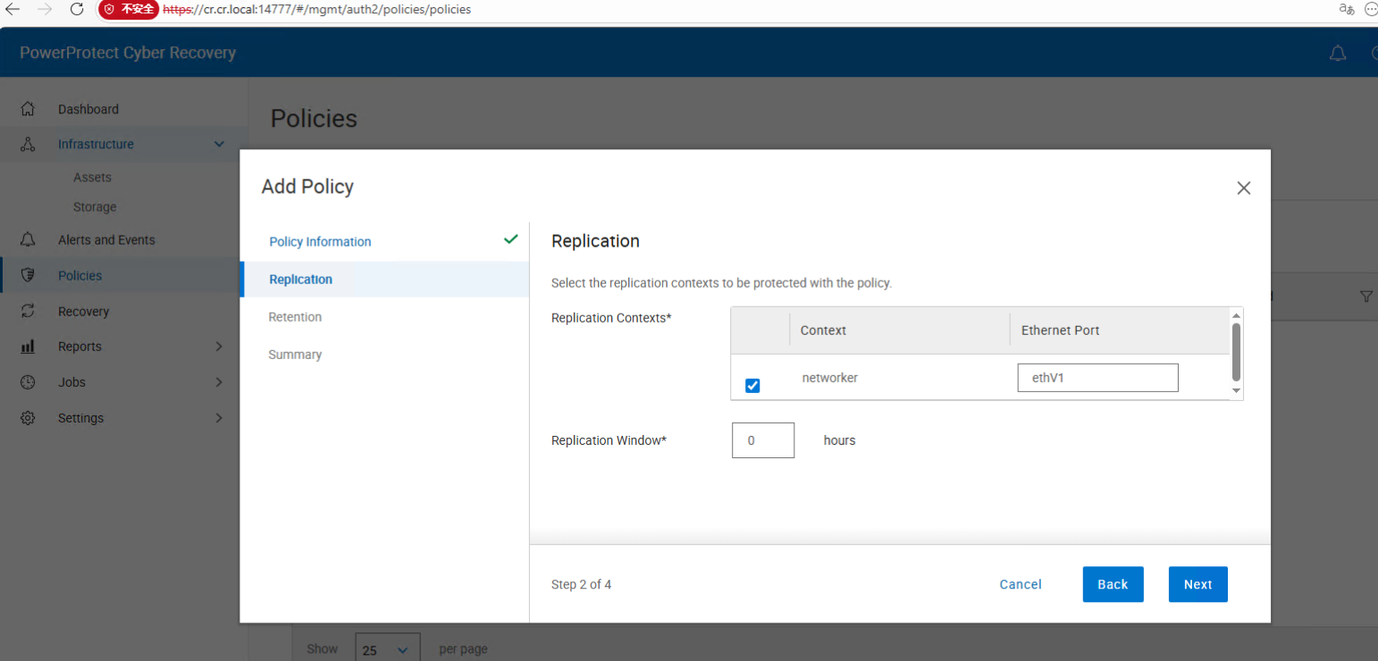1378x661 pixels.
Task: Click the Alerts and Events bell icon in sidebar
Action: click(28, 239)
